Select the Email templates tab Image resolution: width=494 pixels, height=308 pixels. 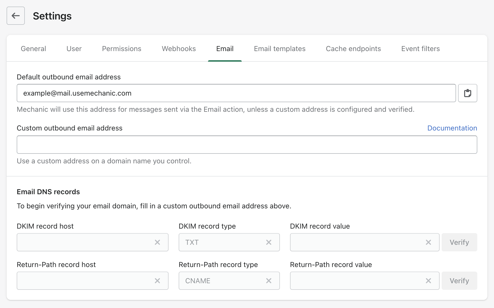pyautogui.click(x=280, y=49)
